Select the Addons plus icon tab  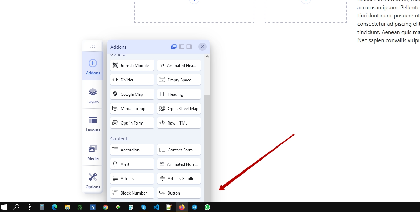tap(92, 66)
